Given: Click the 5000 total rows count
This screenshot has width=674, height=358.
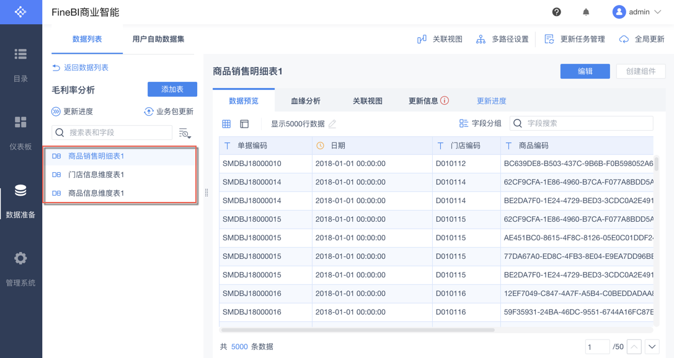Looking at the screenshot, I should click(239, 347).
